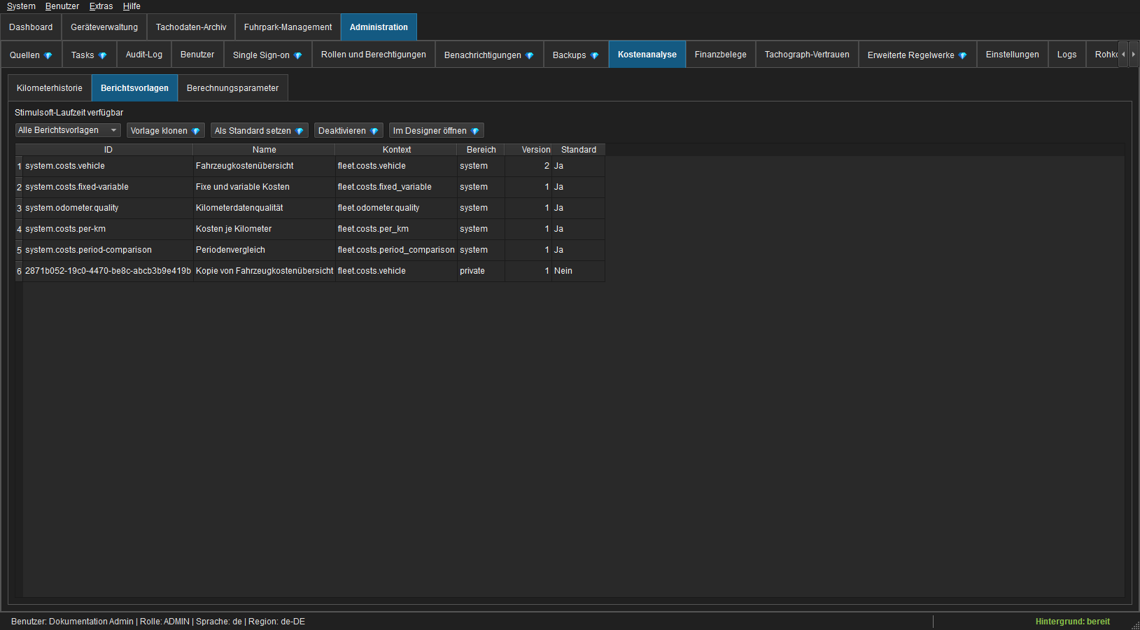This screenshot has width=1140, height=630.
Task: Click the diamond icon next to Backups
Action: [x=595, y=55]
